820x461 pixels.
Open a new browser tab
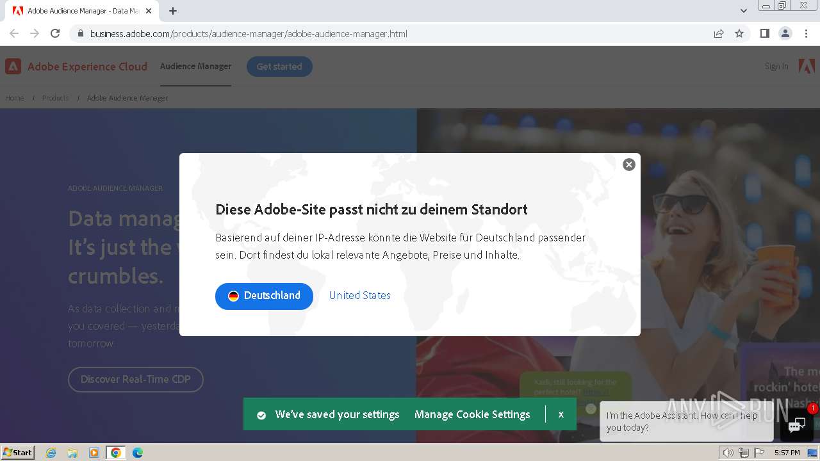[x=173, y=11]
